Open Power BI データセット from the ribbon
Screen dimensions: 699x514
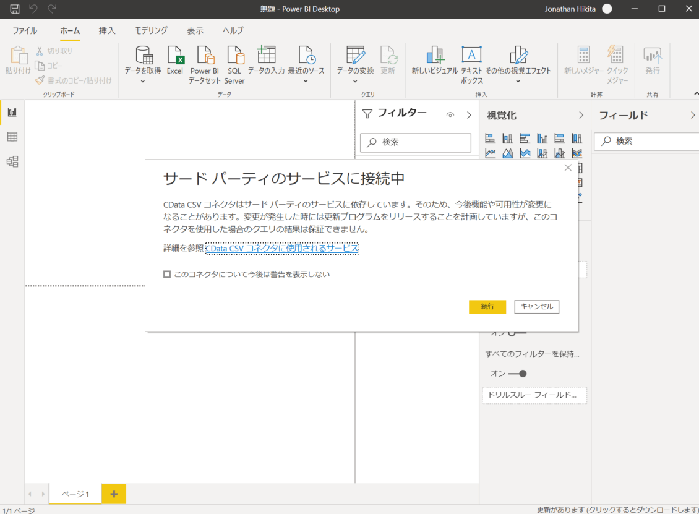click(x=205, y=65)
